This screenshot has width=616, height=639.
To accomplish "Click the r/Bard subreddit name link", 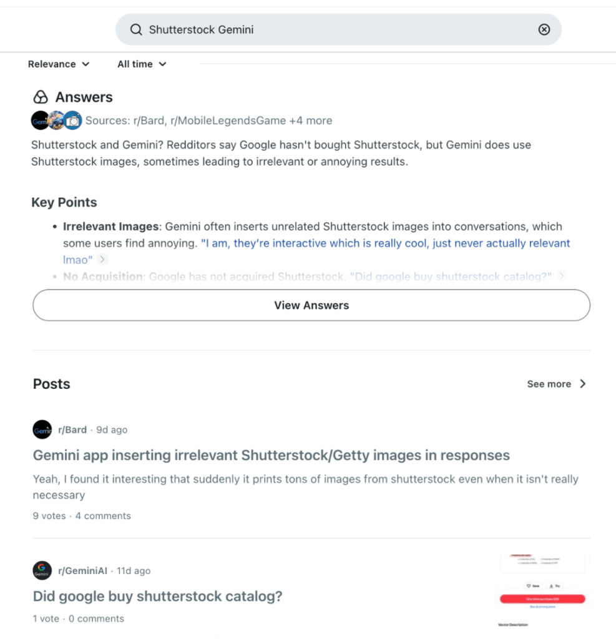I will tap(72, 430).
